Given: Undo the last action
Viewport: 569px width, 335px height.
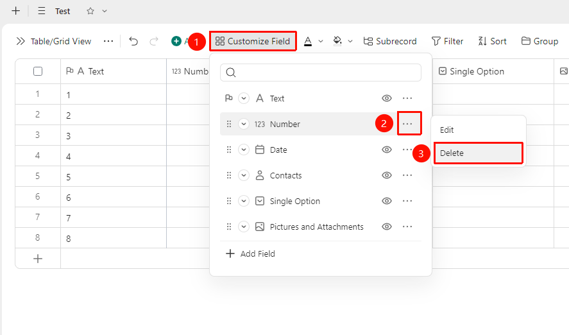Looking at the screenshot, I should [x=133, y=41].
